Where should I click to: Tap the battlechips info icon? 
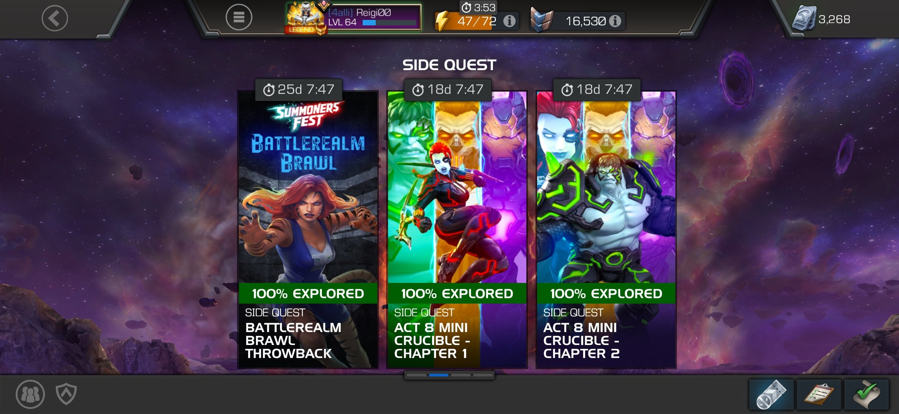[615, 21]
